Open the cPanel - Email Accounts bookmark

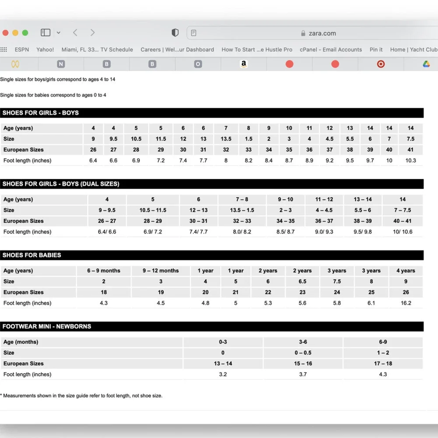coord(331,49)
